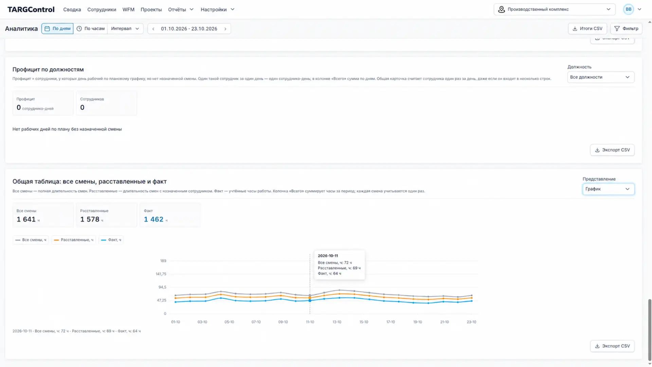Toggle Все смены, ч legend series
Screen dimensions: 652x367
31,240
